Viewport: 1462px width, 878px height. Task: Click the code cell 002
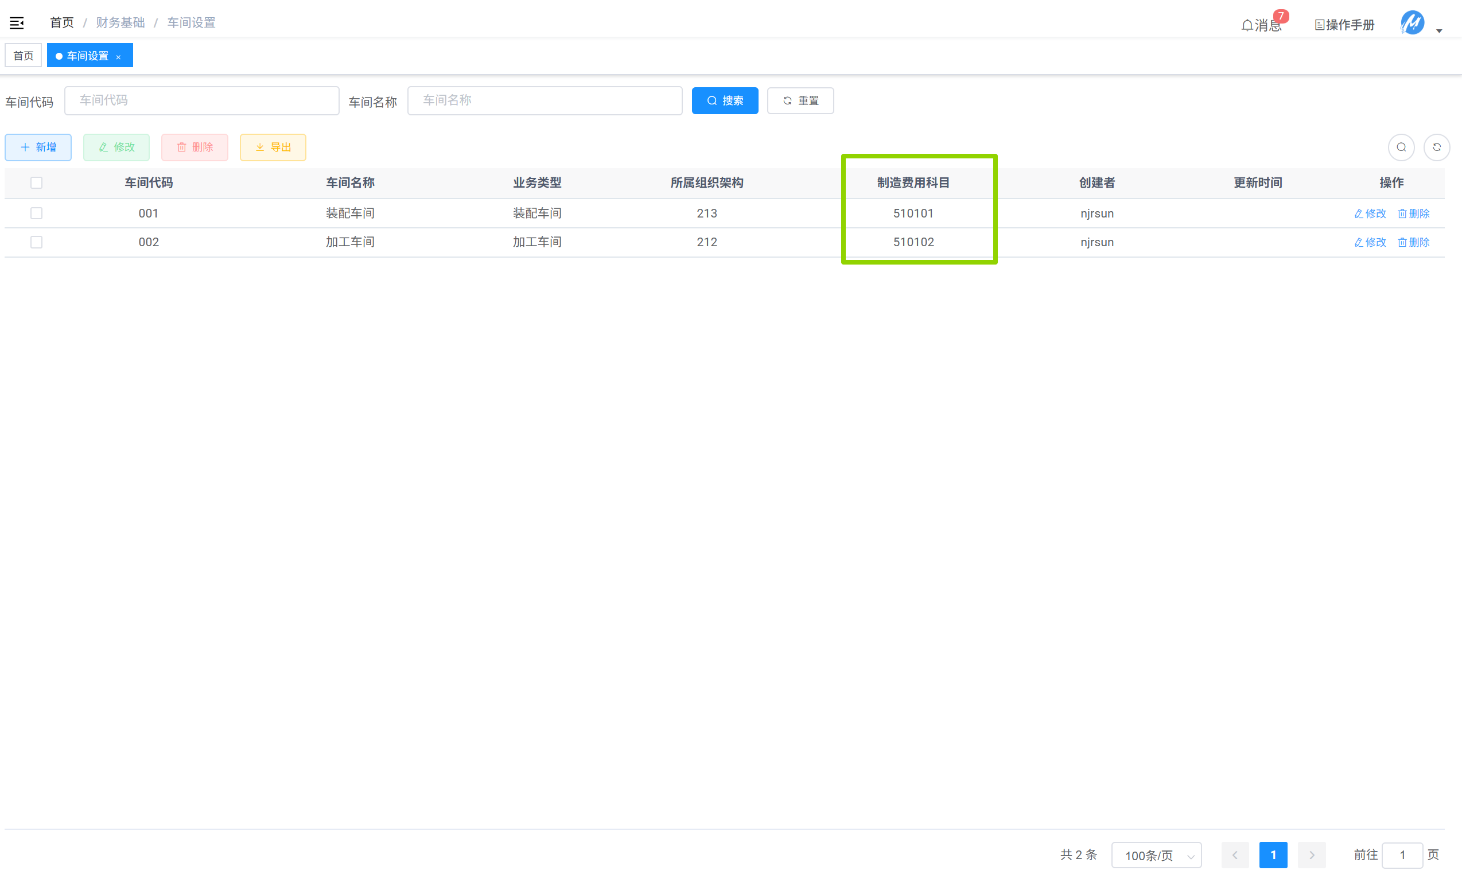coord(149,242)
